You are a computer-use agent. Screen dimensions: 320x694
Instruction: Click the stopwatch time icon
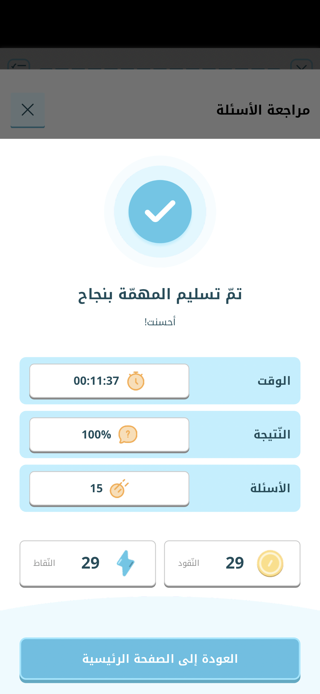tap(136, 381)
